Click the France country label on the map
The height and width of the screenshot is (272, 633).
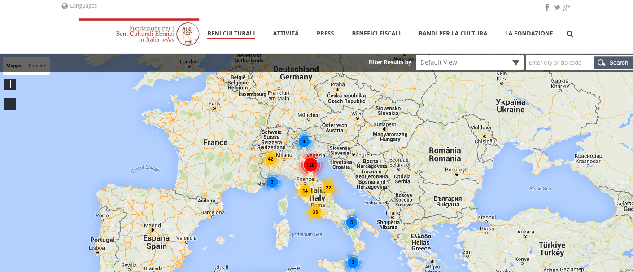[x=215, y=142]
